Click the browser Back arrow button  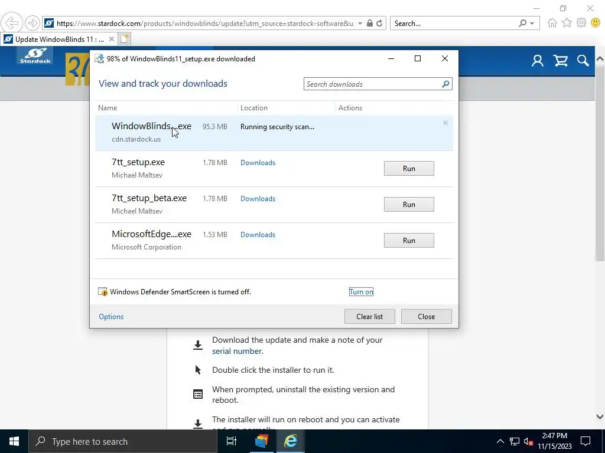(x=12, y=23)
